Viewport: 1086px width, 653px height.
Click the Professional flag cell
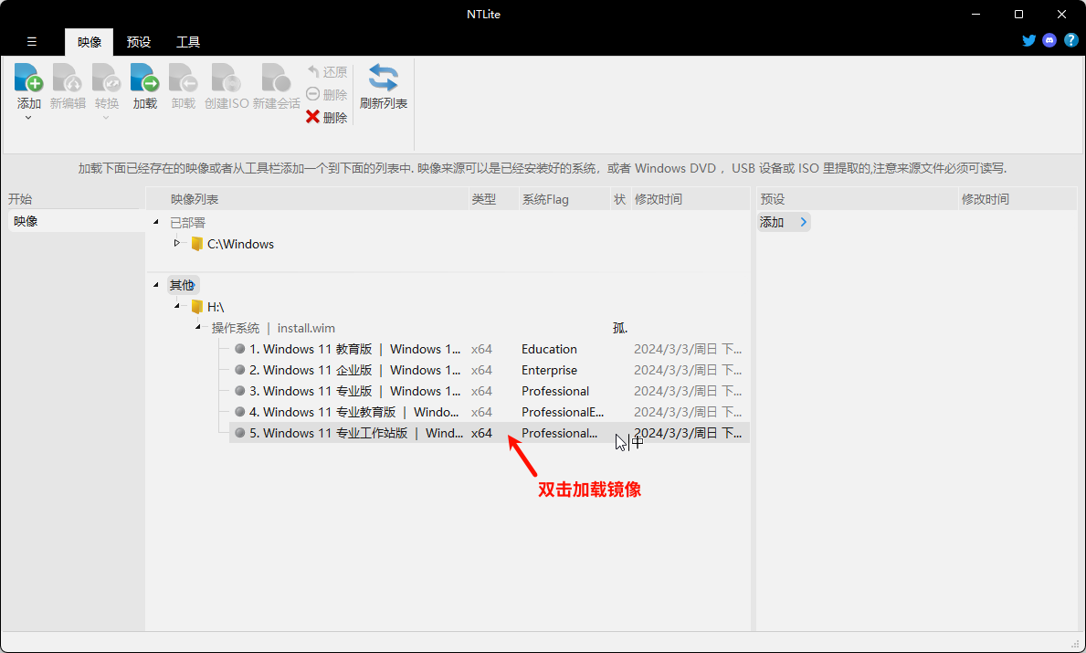point(555,391)
